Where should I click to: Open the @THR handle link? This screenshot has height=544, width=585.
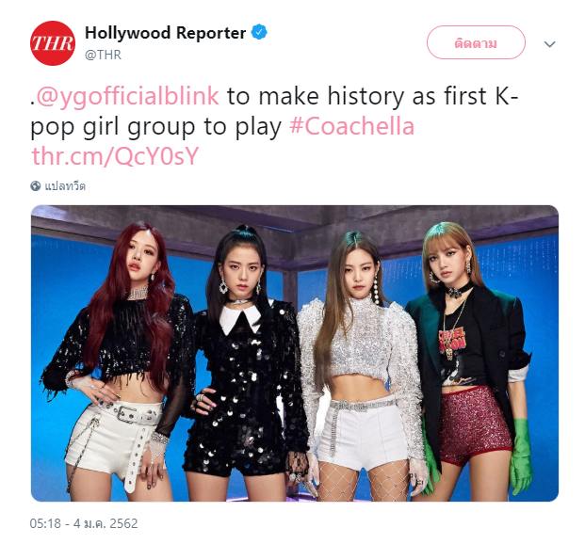pyautogui.click(x=103, y=55)
